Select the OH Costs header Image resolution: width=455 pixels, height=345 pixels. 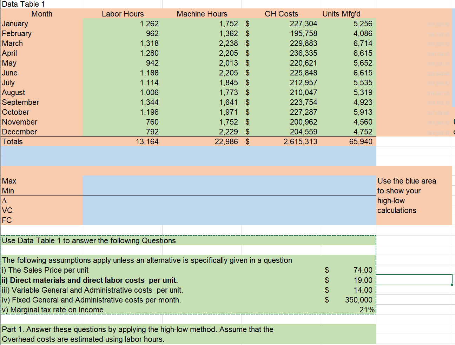point(281,14)
